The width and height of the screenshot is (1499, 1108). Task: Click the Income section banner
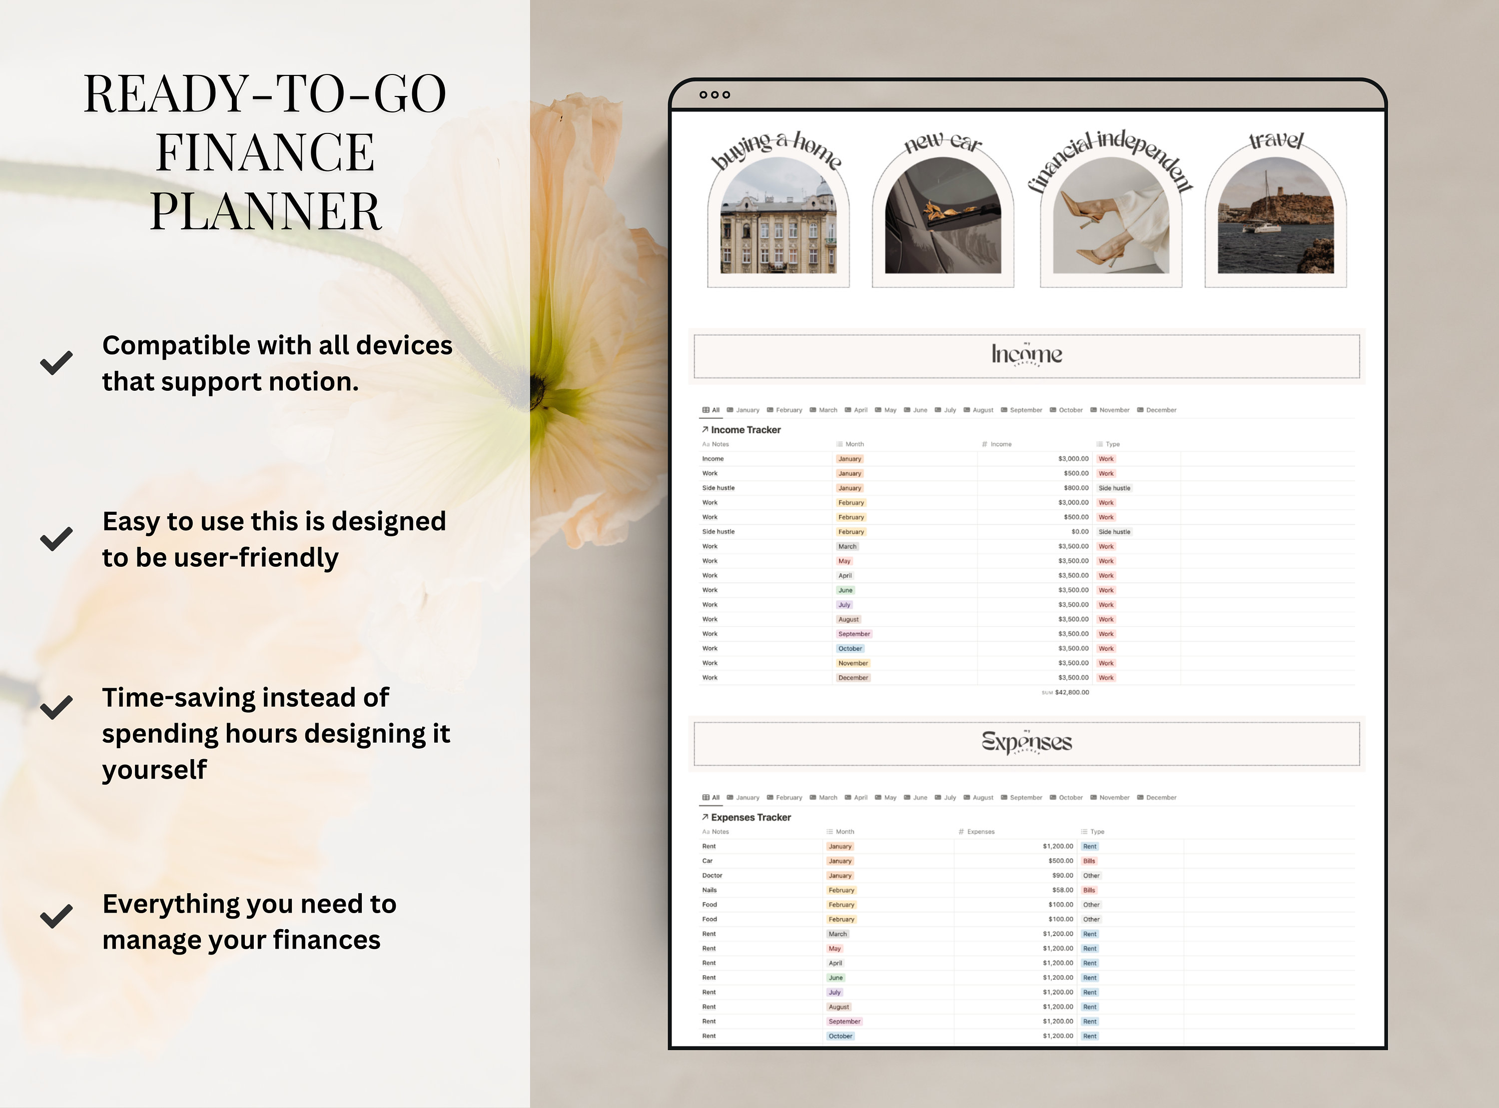click(1026, 356)
